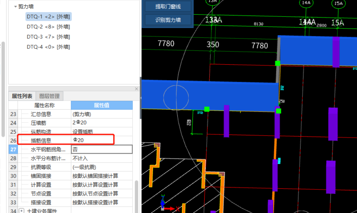Select the 纵筋构造 value 设置插筋
This screenshot has height=213, width=357.
click(102, 132)
